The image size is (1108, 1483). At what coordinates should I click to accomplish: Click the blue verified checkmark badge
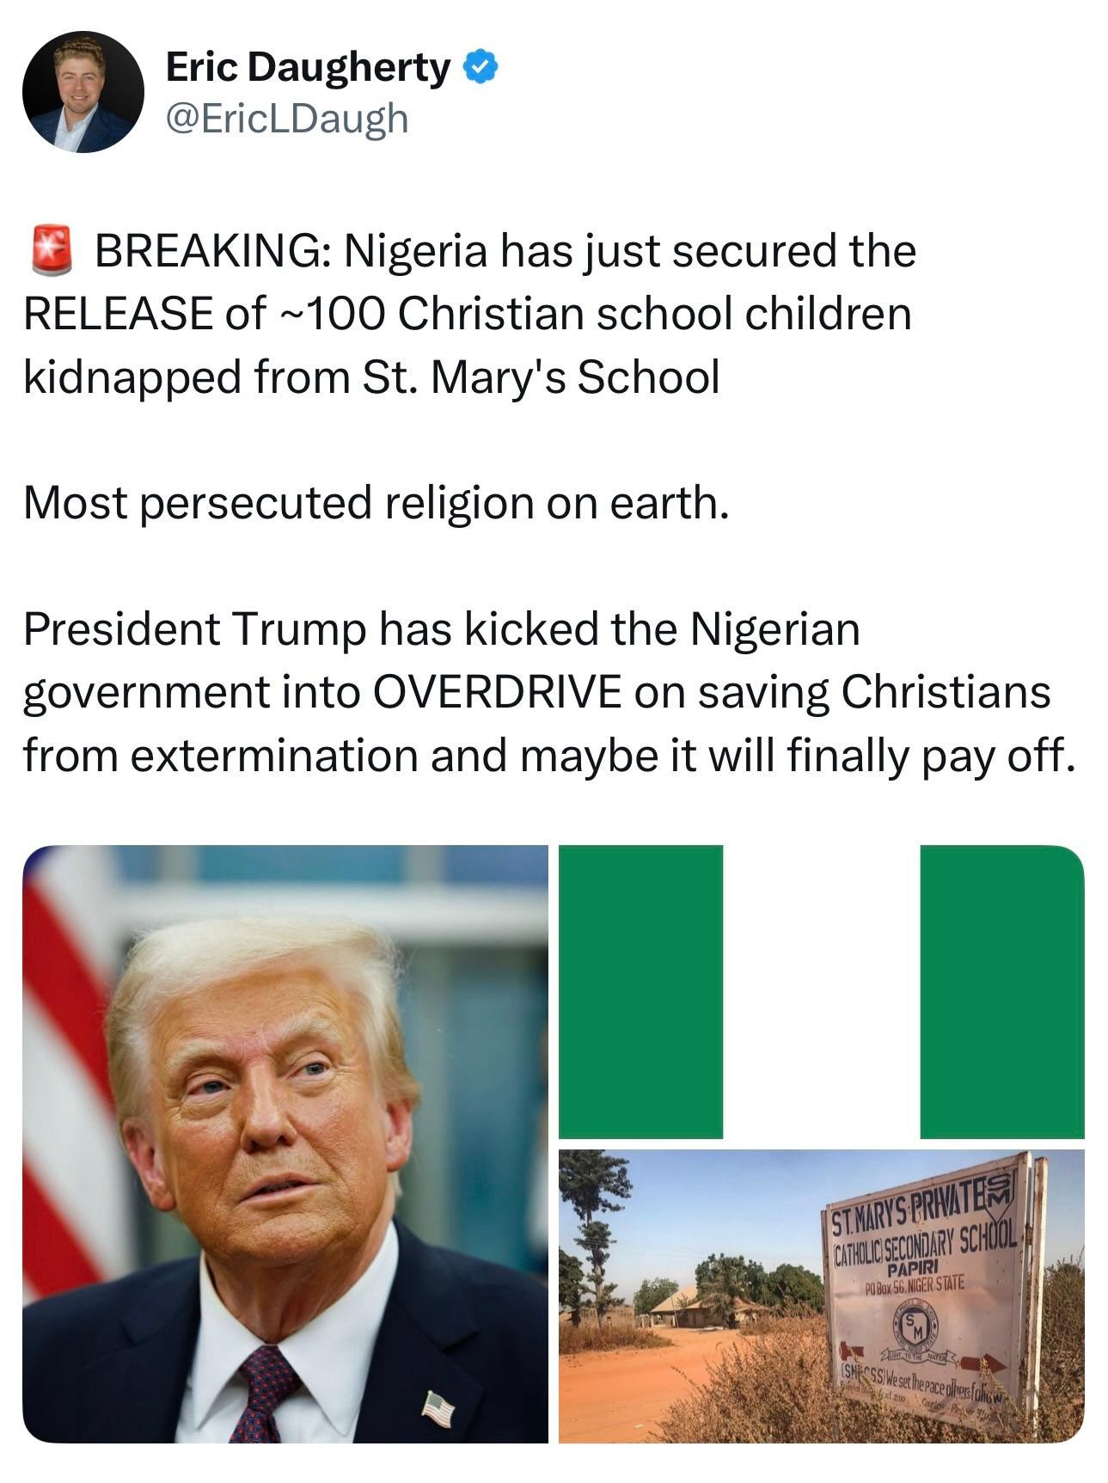click(x=481, y=67)
